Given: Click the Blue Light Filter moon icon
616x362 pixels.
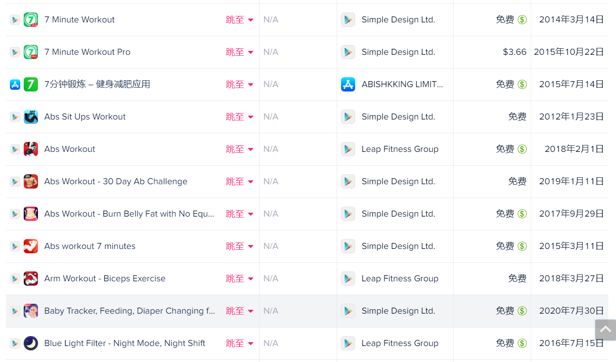Looking at the screenshot, I should [x=31, y=343].
